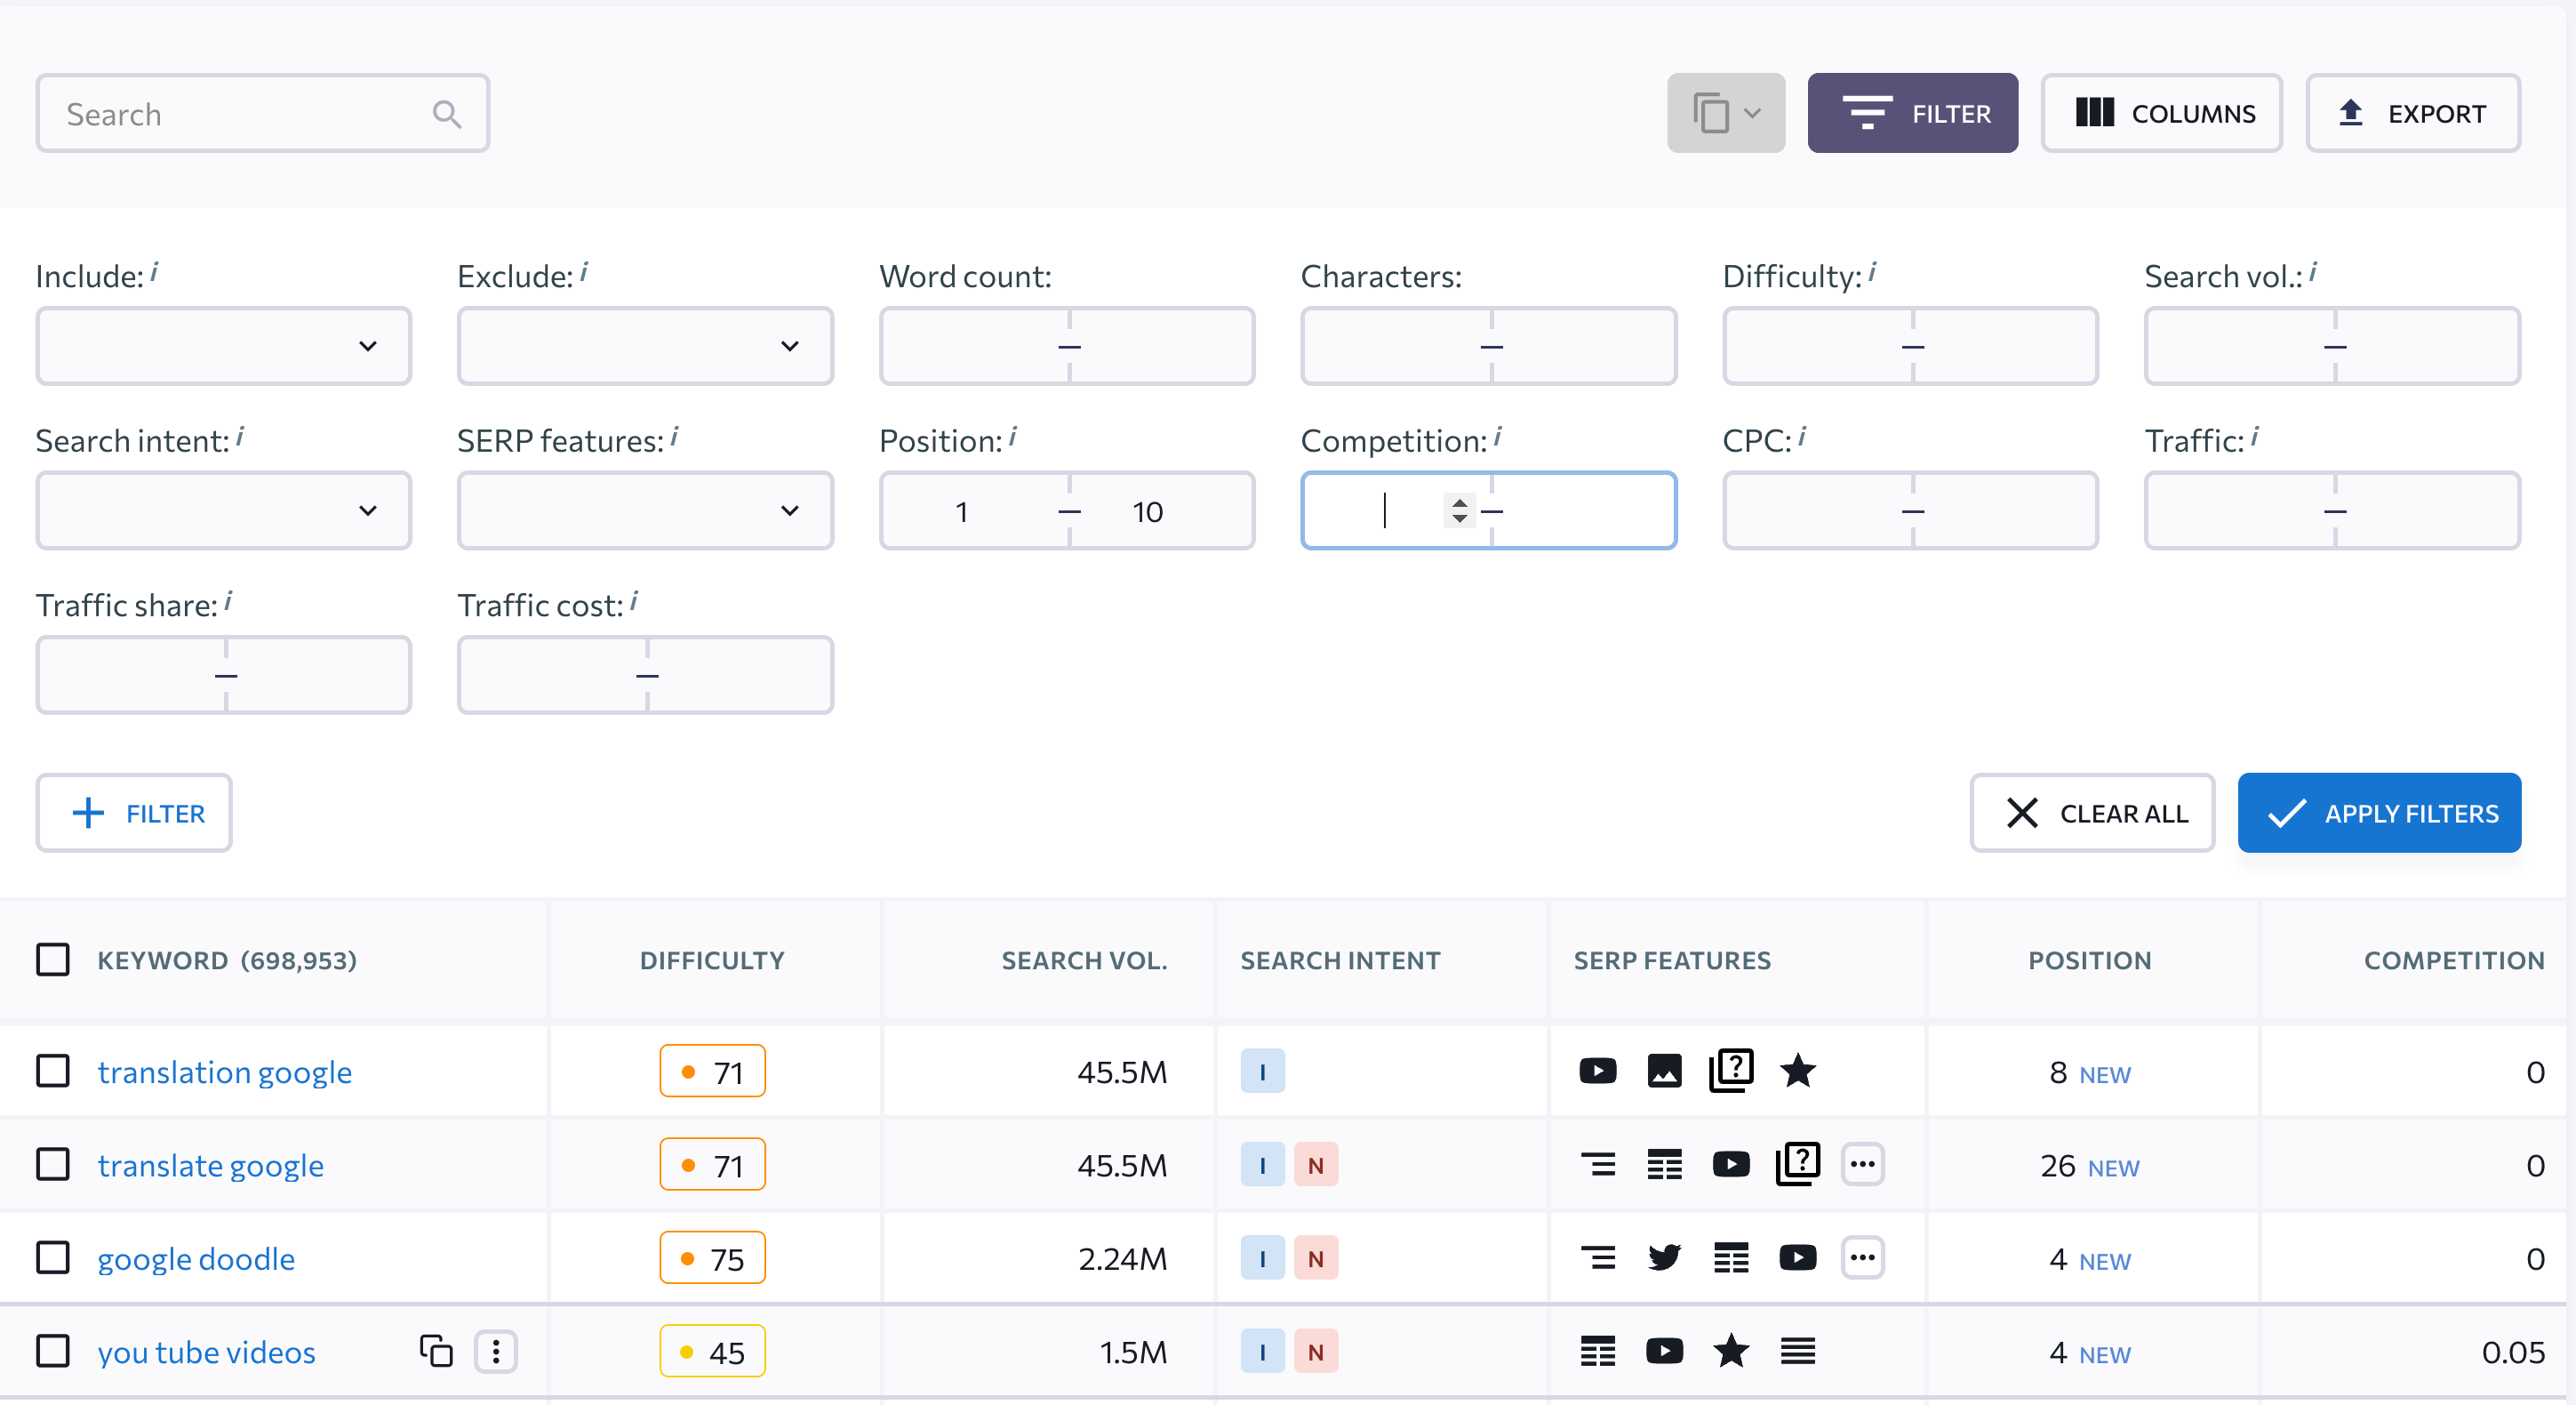
Task: Click the search magnifier icon
Action: 447,114
